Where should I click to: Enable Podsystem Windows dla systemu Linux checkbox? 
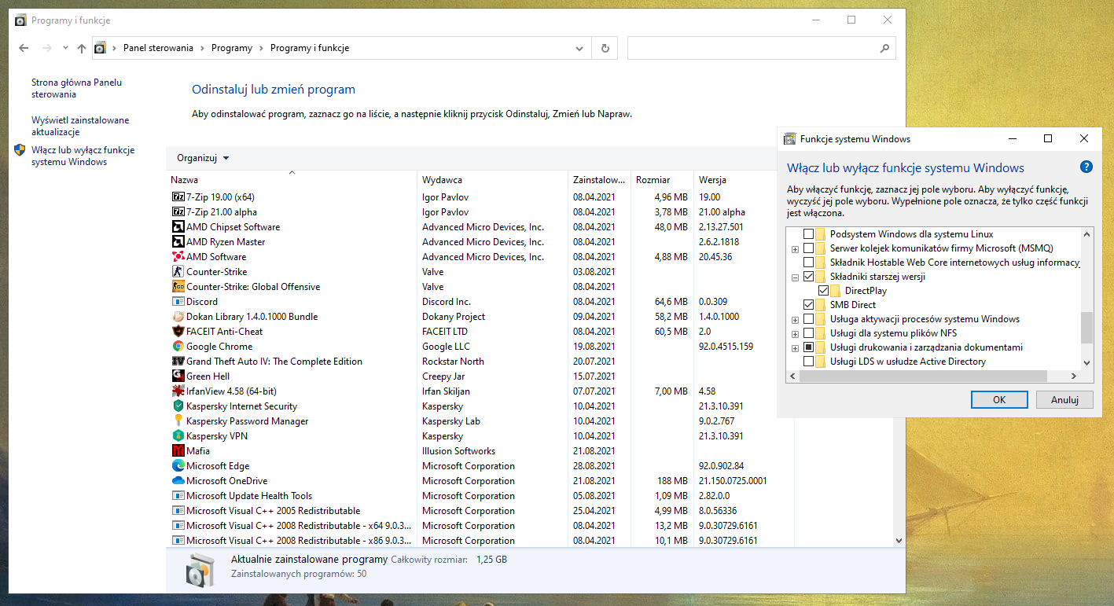tap(808, 234)
